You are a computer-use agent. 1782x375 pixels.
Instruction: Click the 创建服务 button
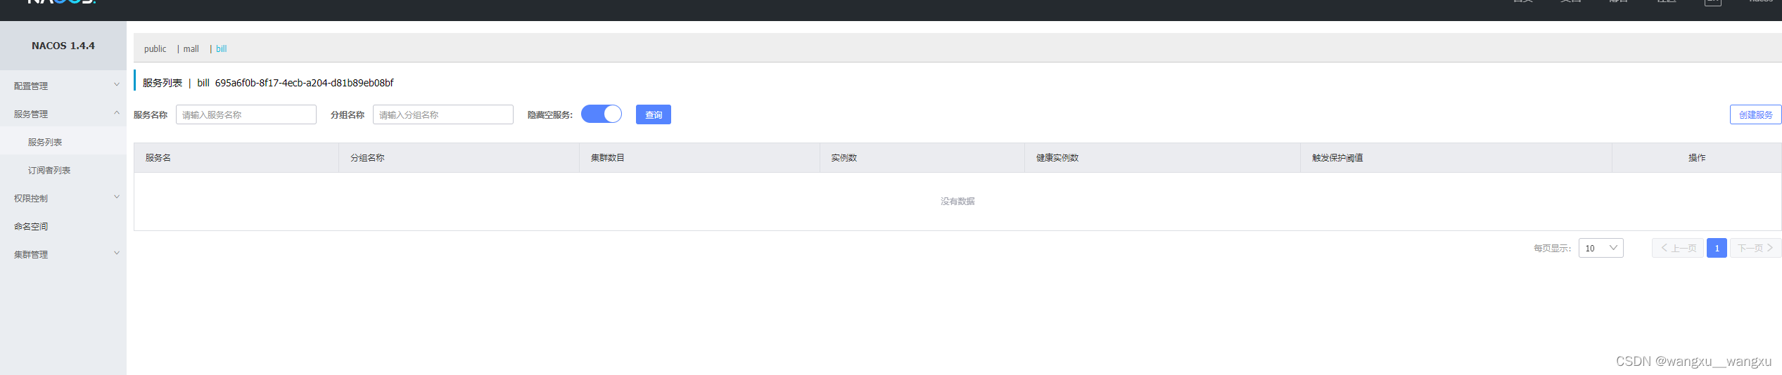[1755, 114]
